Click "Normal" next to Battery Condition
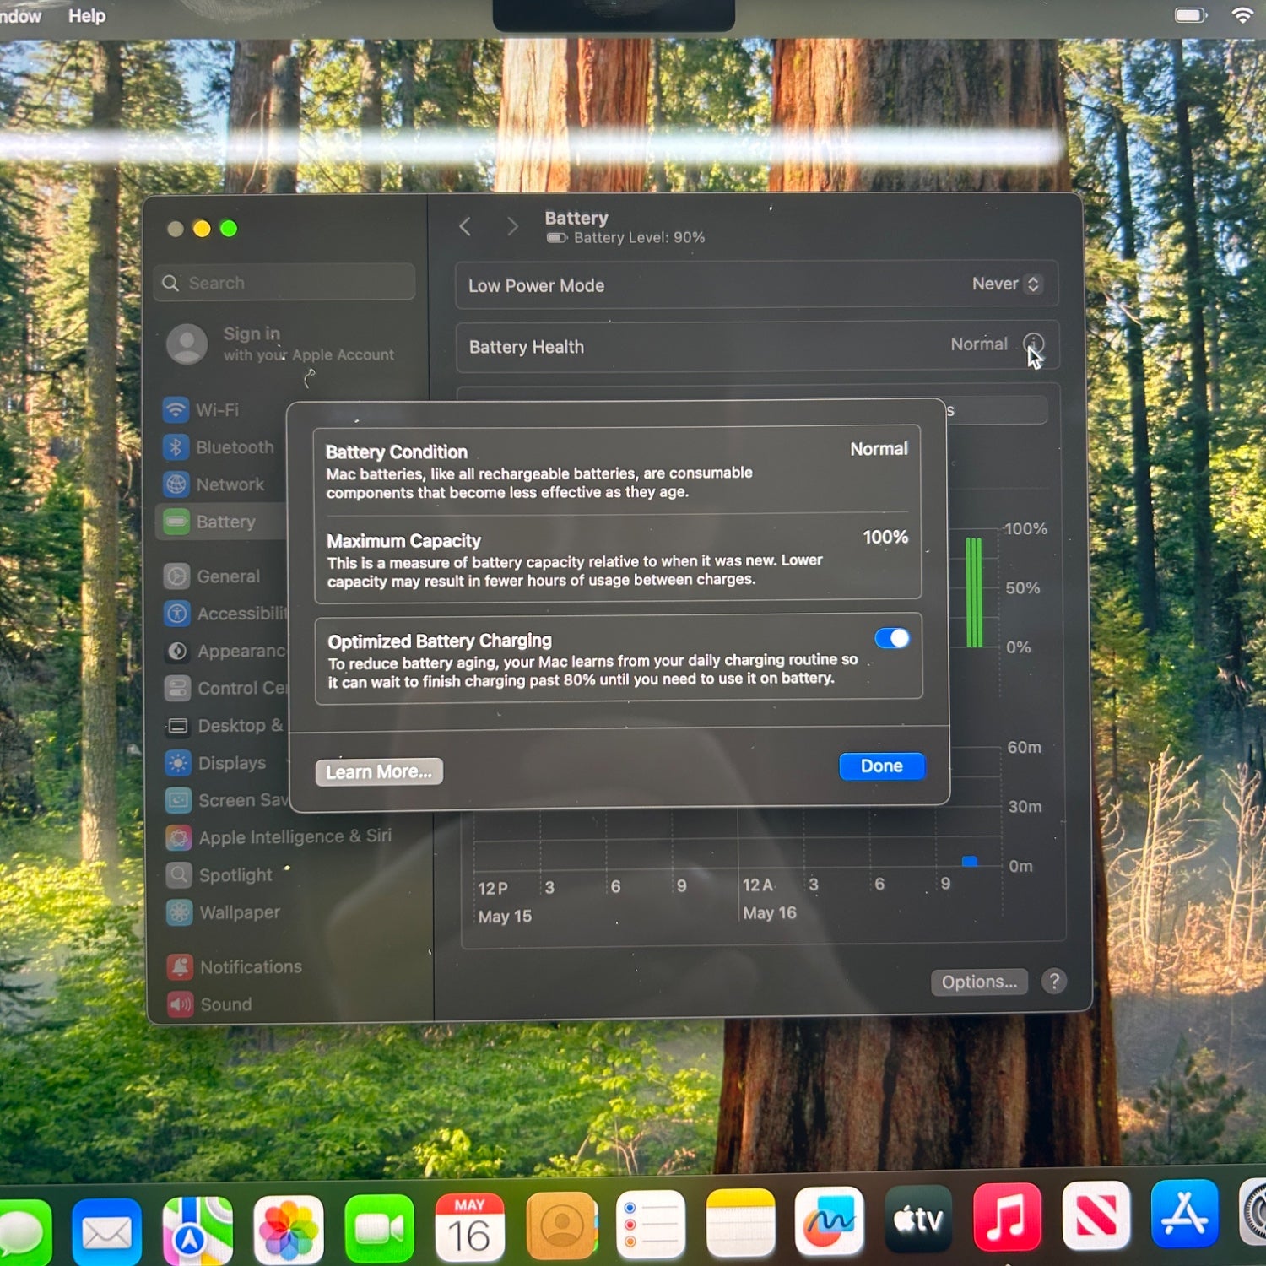 tap(879, 449)
